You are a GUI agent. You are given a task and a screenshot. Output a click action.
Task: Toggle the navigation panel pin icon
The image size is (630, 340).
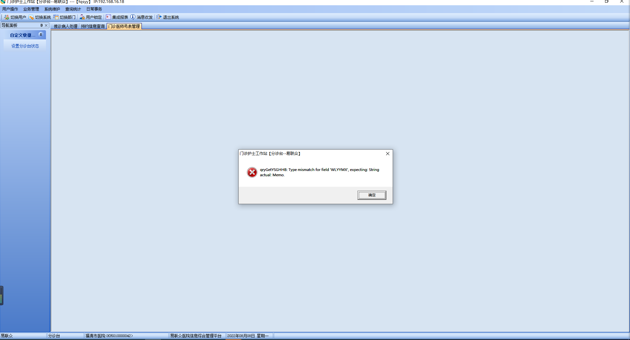41,25
